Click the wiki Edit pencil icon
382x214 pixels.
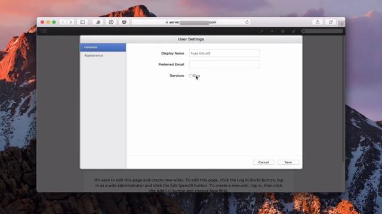click(x=261, y=31)
